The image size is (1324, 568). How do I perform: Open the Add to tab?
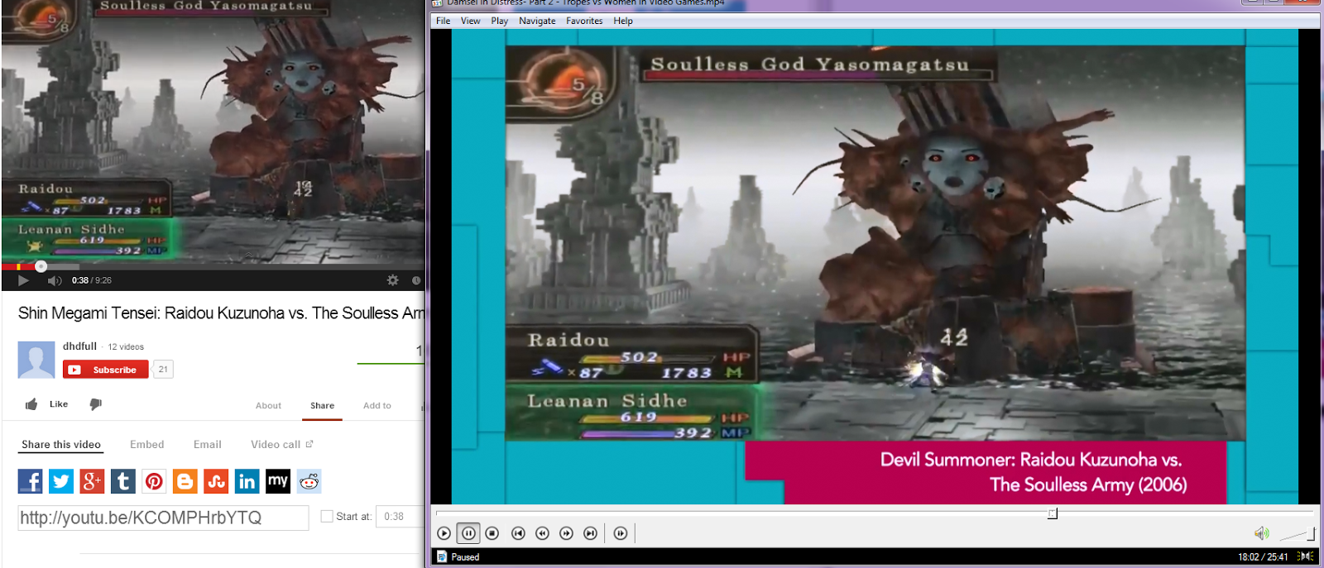[377, 405]
